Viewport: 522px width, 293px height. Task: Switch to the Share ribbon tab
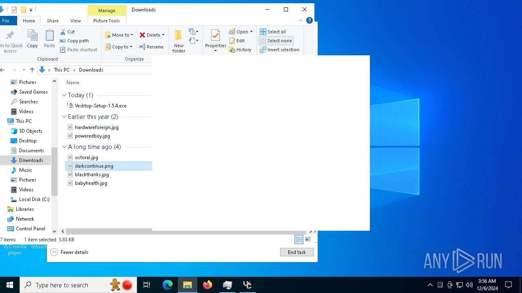point(53,21)
